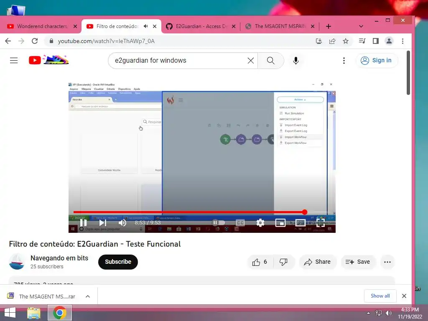Open taskbar clock and date
The height and width of the screenshot is (321, 428).
(x=410, y=313)
